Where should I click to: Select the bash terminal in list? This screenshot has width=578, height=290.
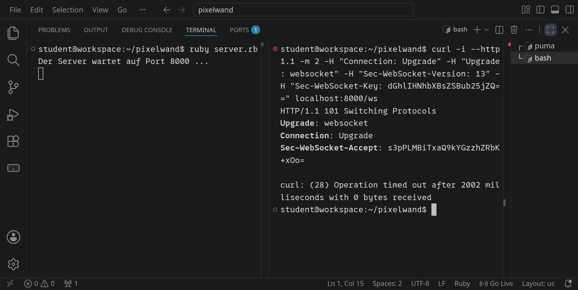pos(545,58)
